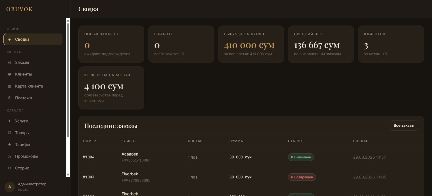Open the Сторис section
The height and width of the screenshot is (196, 432).
(x=33, y=168)
